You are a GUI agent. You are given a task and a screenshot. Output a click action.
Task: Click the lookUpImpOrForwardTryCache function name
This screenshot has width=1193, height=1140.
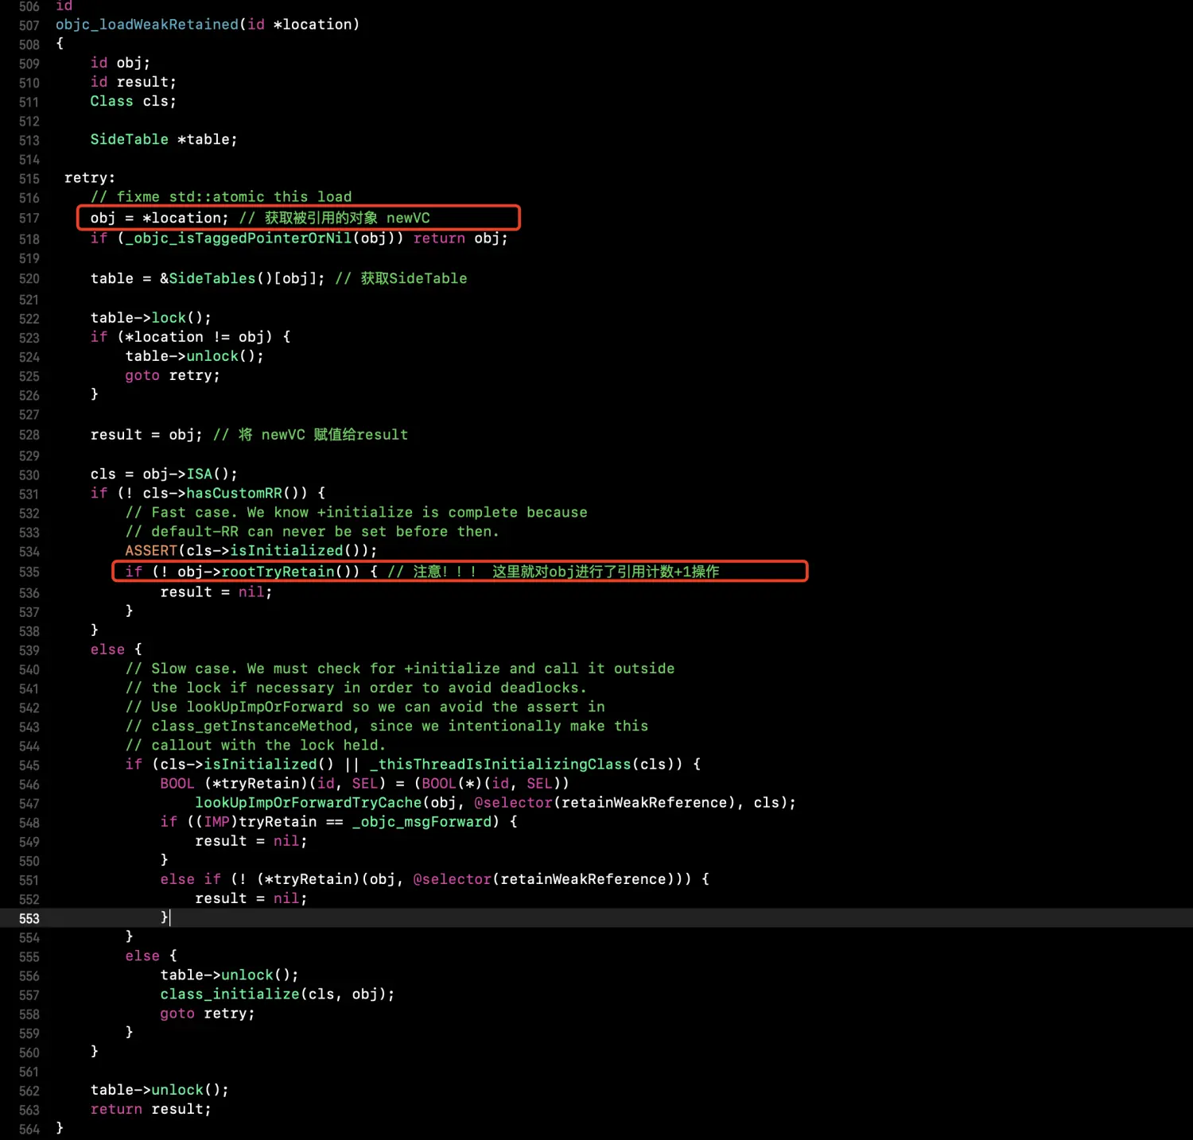(x=308, y=803)
